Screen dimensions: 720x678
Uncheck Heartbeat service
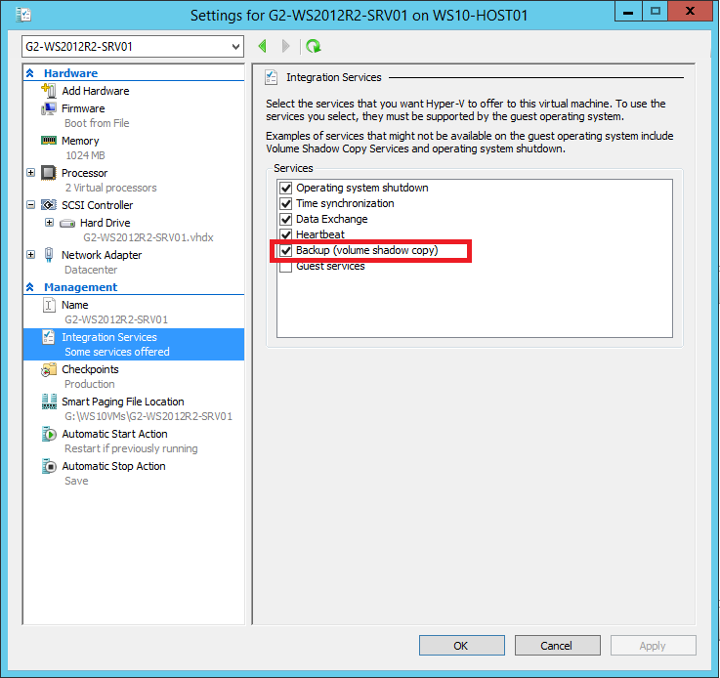point(286,234)
